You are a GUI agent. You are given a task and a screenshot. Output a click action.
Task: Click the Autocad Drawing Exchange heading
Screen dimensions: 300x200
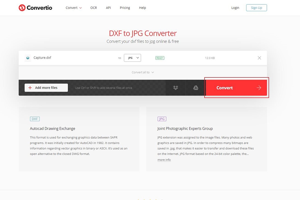(52, 128)
